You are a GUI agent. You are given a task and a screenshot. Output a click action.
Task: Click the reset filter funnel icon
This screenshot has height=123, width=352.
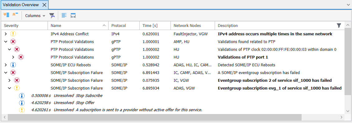point(52,15)
